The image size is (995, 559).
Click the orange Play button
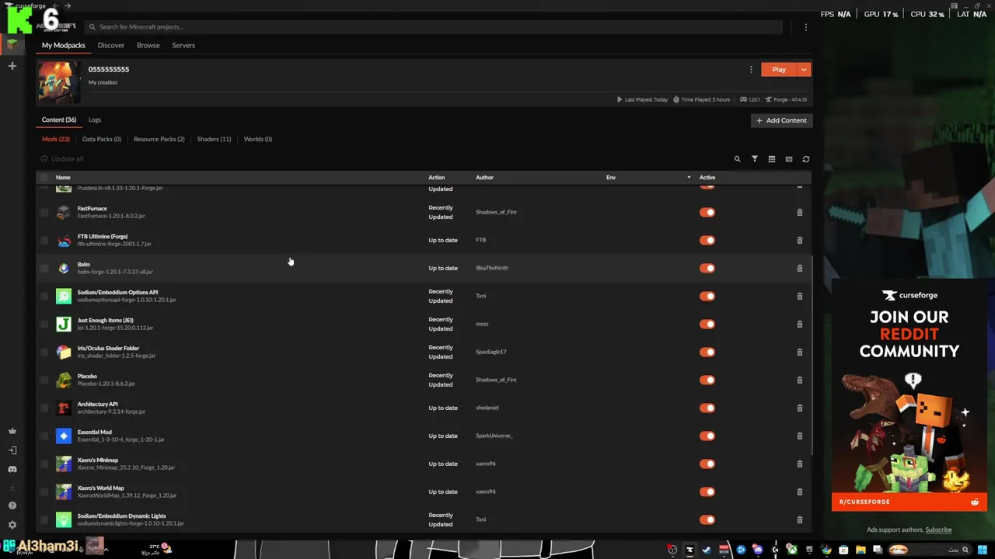pyautogui.click(x=779, y=69)
